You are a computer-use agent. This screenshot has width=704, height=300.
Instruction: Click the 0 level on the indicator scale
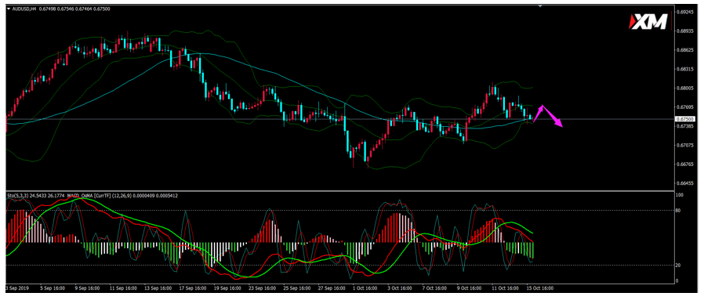pyautogui.click(x=677, y=280)
